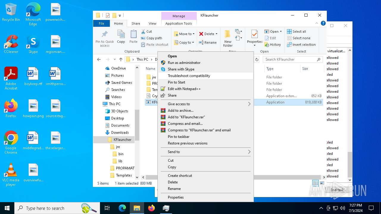The height and width of the screenshot is (214, 381).
Task: Click the Back navigation arrow
Action: pyautogui.click(x=99, y=59)
